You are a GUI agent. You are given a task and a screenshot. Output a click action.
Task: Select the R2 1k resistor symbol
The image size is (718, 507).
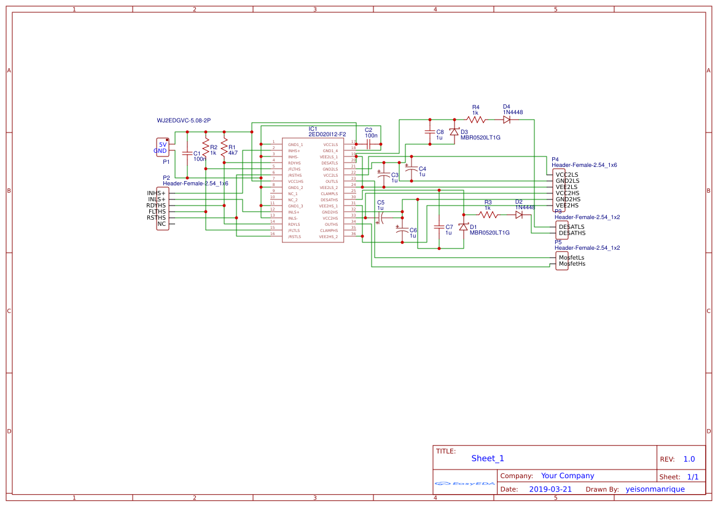pyautogui.click(x=206, y=148)
